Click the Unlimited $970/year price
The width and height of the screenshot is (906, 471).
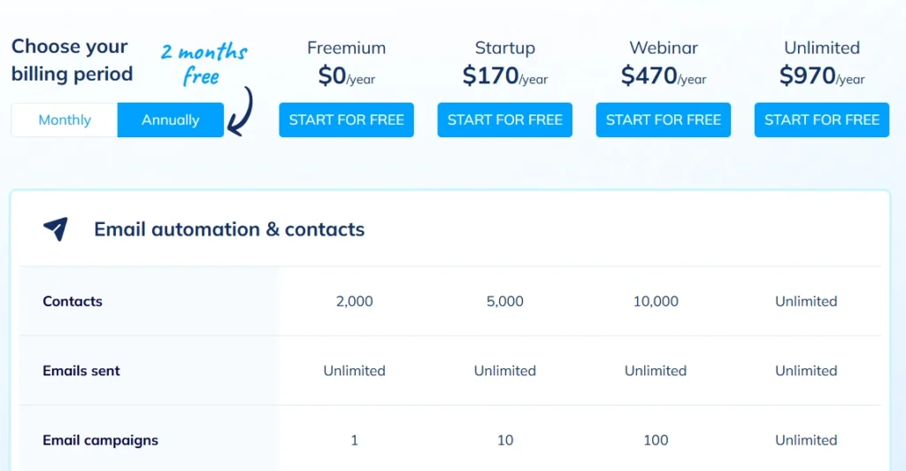coord(822,76)
